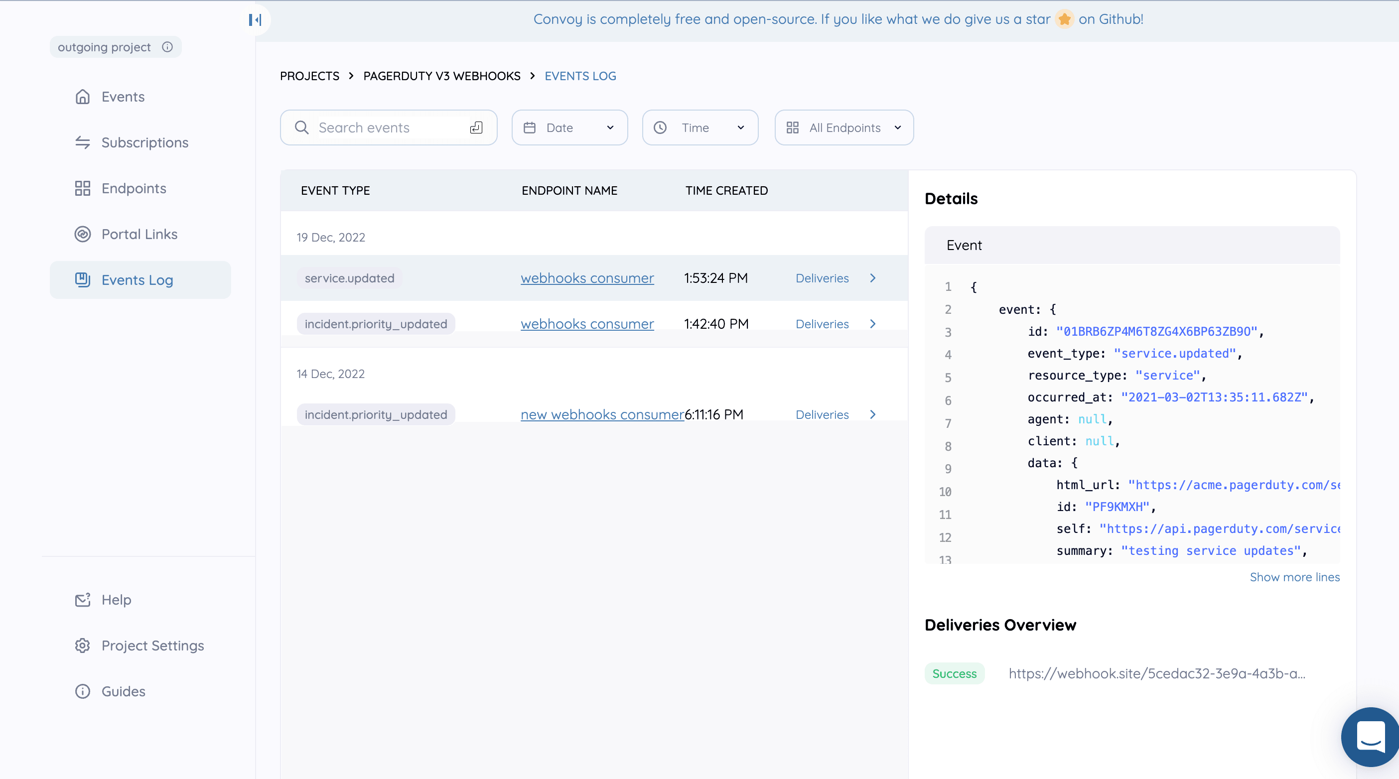Expand the service.updated row chevron
Viewport: 1399px width, 779px height.
873,278
